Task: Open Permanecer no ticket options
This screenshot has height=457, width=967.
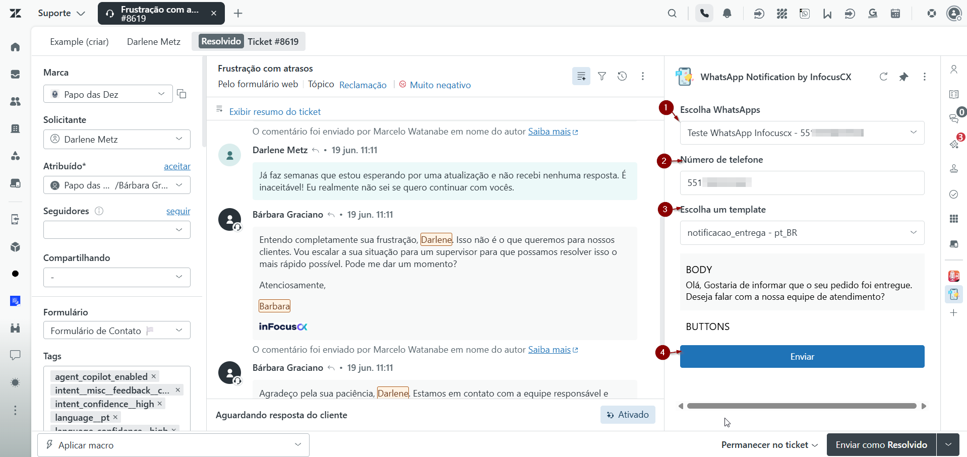Action: point(769,445)
